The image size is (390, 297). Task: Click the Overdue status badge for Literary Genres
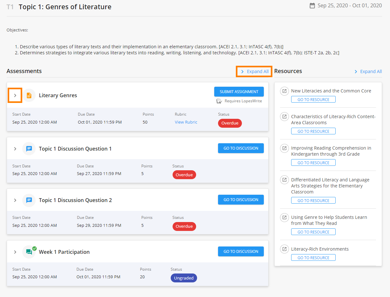(x=230, y=123)
